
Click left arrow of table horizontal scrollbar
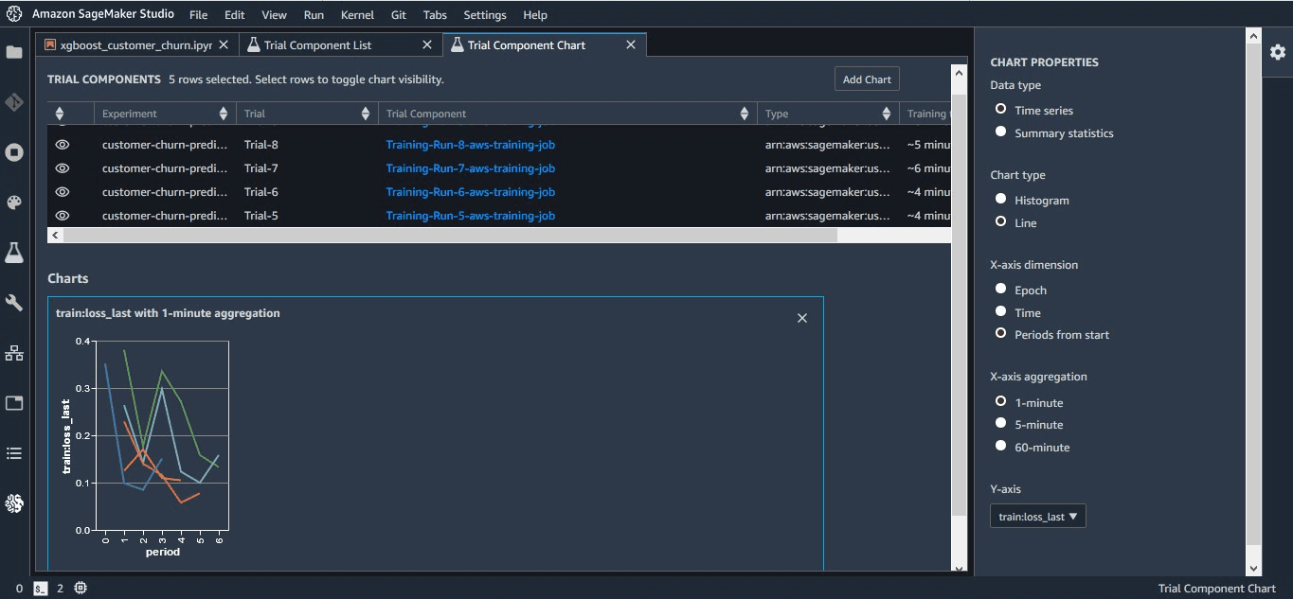pyautogui.click(x=55, y=235)
